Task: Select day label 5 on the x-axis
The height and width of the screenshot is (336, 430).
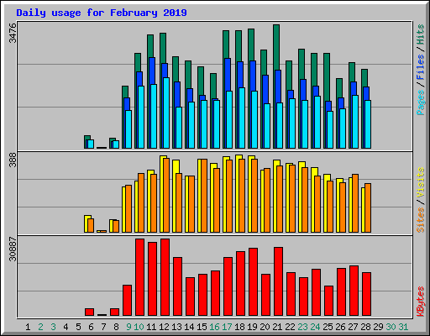Action: tap(78, 327)
